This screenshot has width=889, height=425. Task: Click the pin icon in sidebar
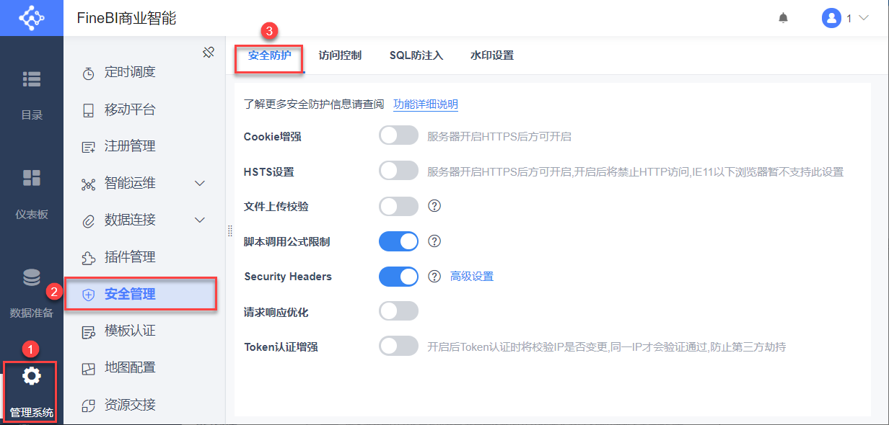(209, 52)
